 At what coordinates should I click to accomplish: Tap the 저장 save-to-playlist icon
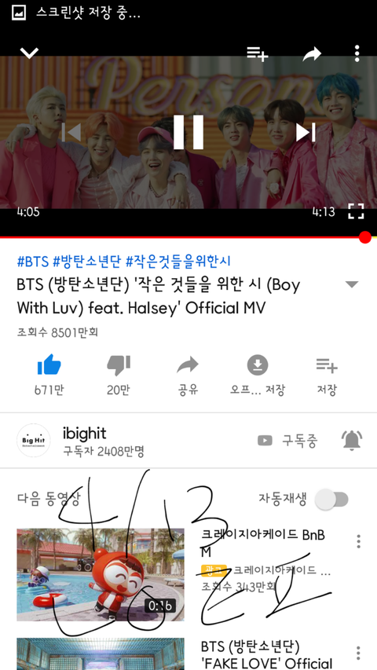[x=327, y=375]
